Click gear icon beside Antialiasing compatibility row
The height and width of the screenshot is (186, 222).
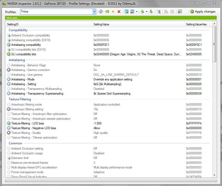pyautogui.click(x=9, y=45)
